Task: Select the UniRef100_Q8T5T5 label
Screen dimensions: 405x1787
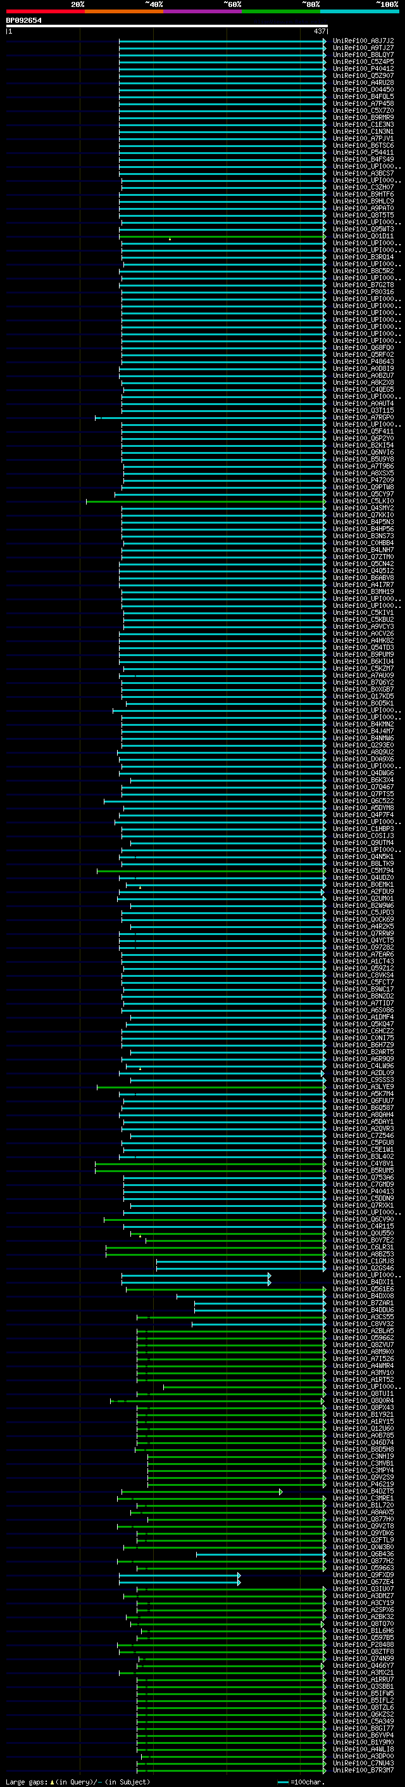Action: click(363, 215)
